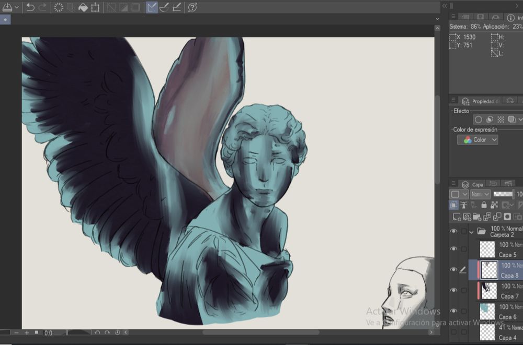
Task: Click the Scale/Rotate transform icon
Action: pyautogui.click(x=95, y=7)
